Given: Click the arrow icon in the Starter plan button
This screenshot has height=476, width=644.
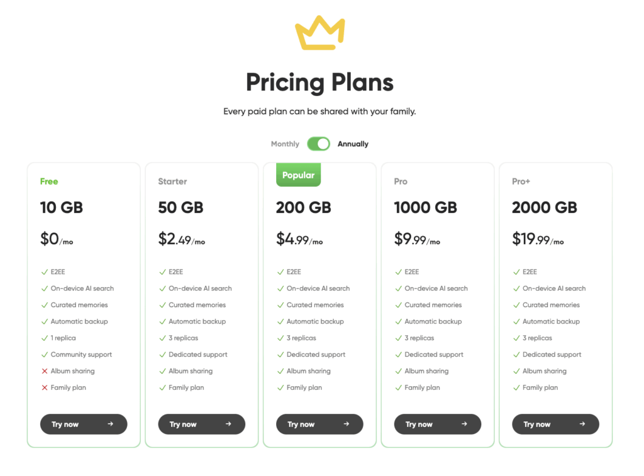Looking at the screenshot, I should tap(228, 424).
